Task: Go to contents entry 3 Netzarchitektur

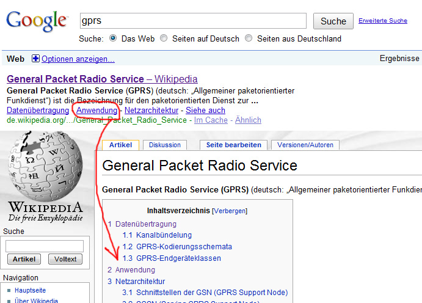Action: pos(136,282)
